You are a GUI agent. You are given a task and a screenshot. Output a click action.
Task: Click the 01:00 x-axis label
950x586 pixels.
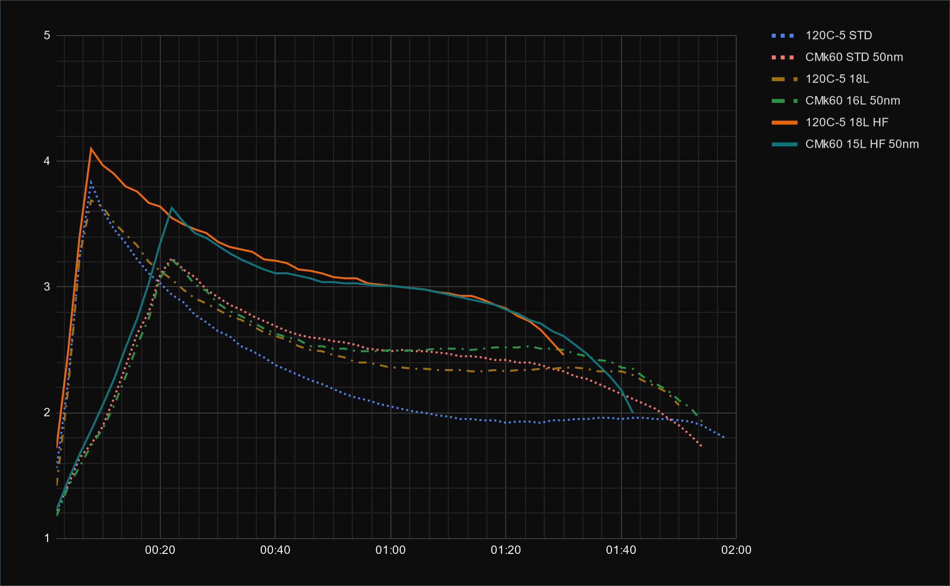pos(390,550)
